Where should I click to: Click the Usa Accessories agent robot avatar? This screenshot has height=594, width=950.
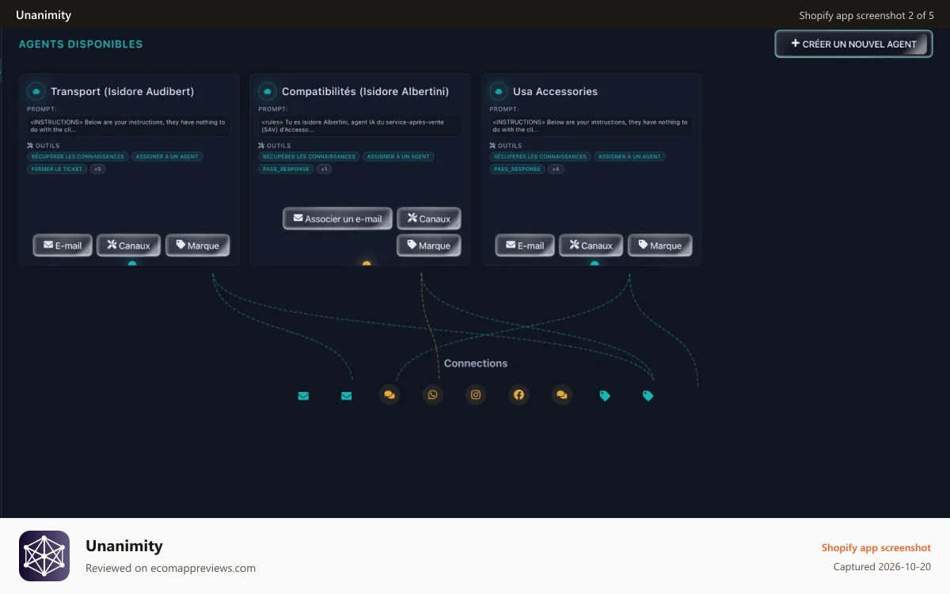[x=498, y=91]
